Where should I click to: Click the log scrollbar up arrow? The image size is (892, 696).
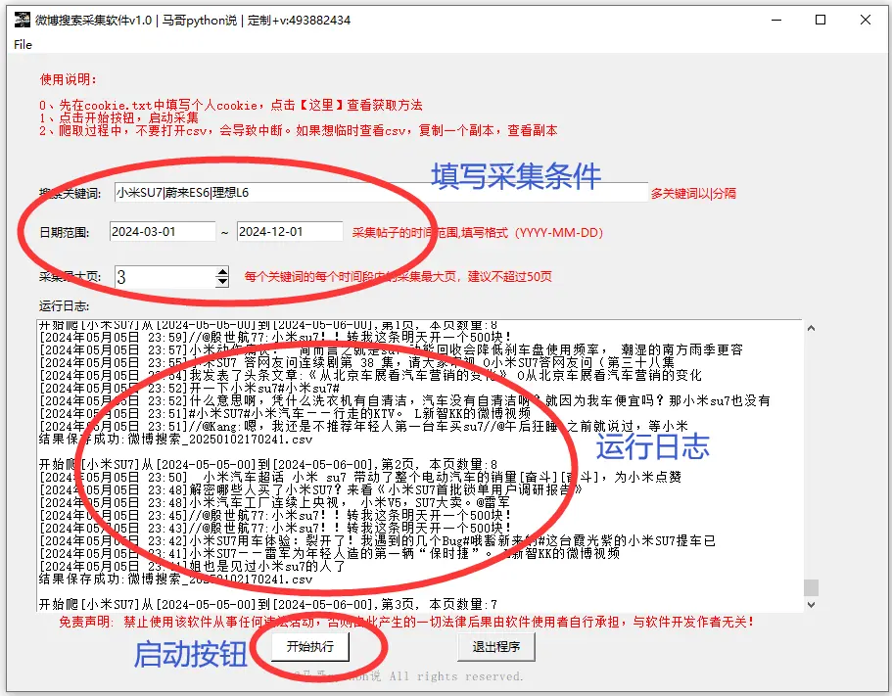(811, 328)
